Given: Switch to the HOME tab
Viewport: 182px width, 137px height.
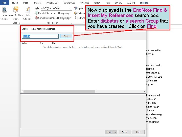Looking at the screenshot, I should point(15,3).
